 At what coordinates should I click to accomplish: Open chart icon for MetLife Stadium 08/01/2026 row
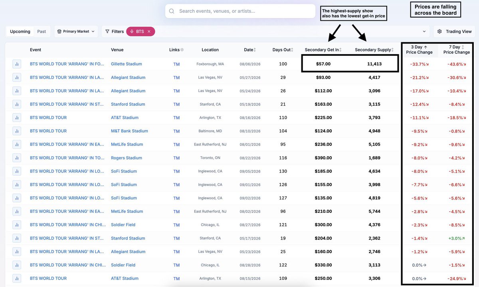(17, 144)
